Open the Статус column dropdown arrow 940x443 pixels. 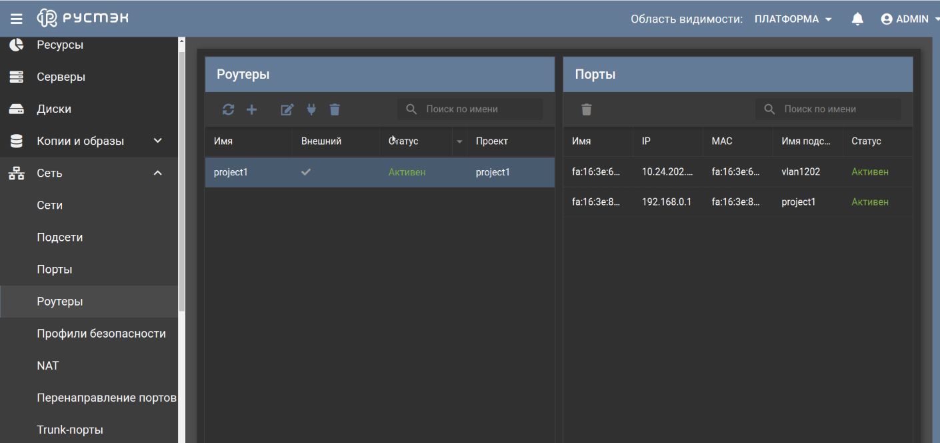(x=459, y=141)
